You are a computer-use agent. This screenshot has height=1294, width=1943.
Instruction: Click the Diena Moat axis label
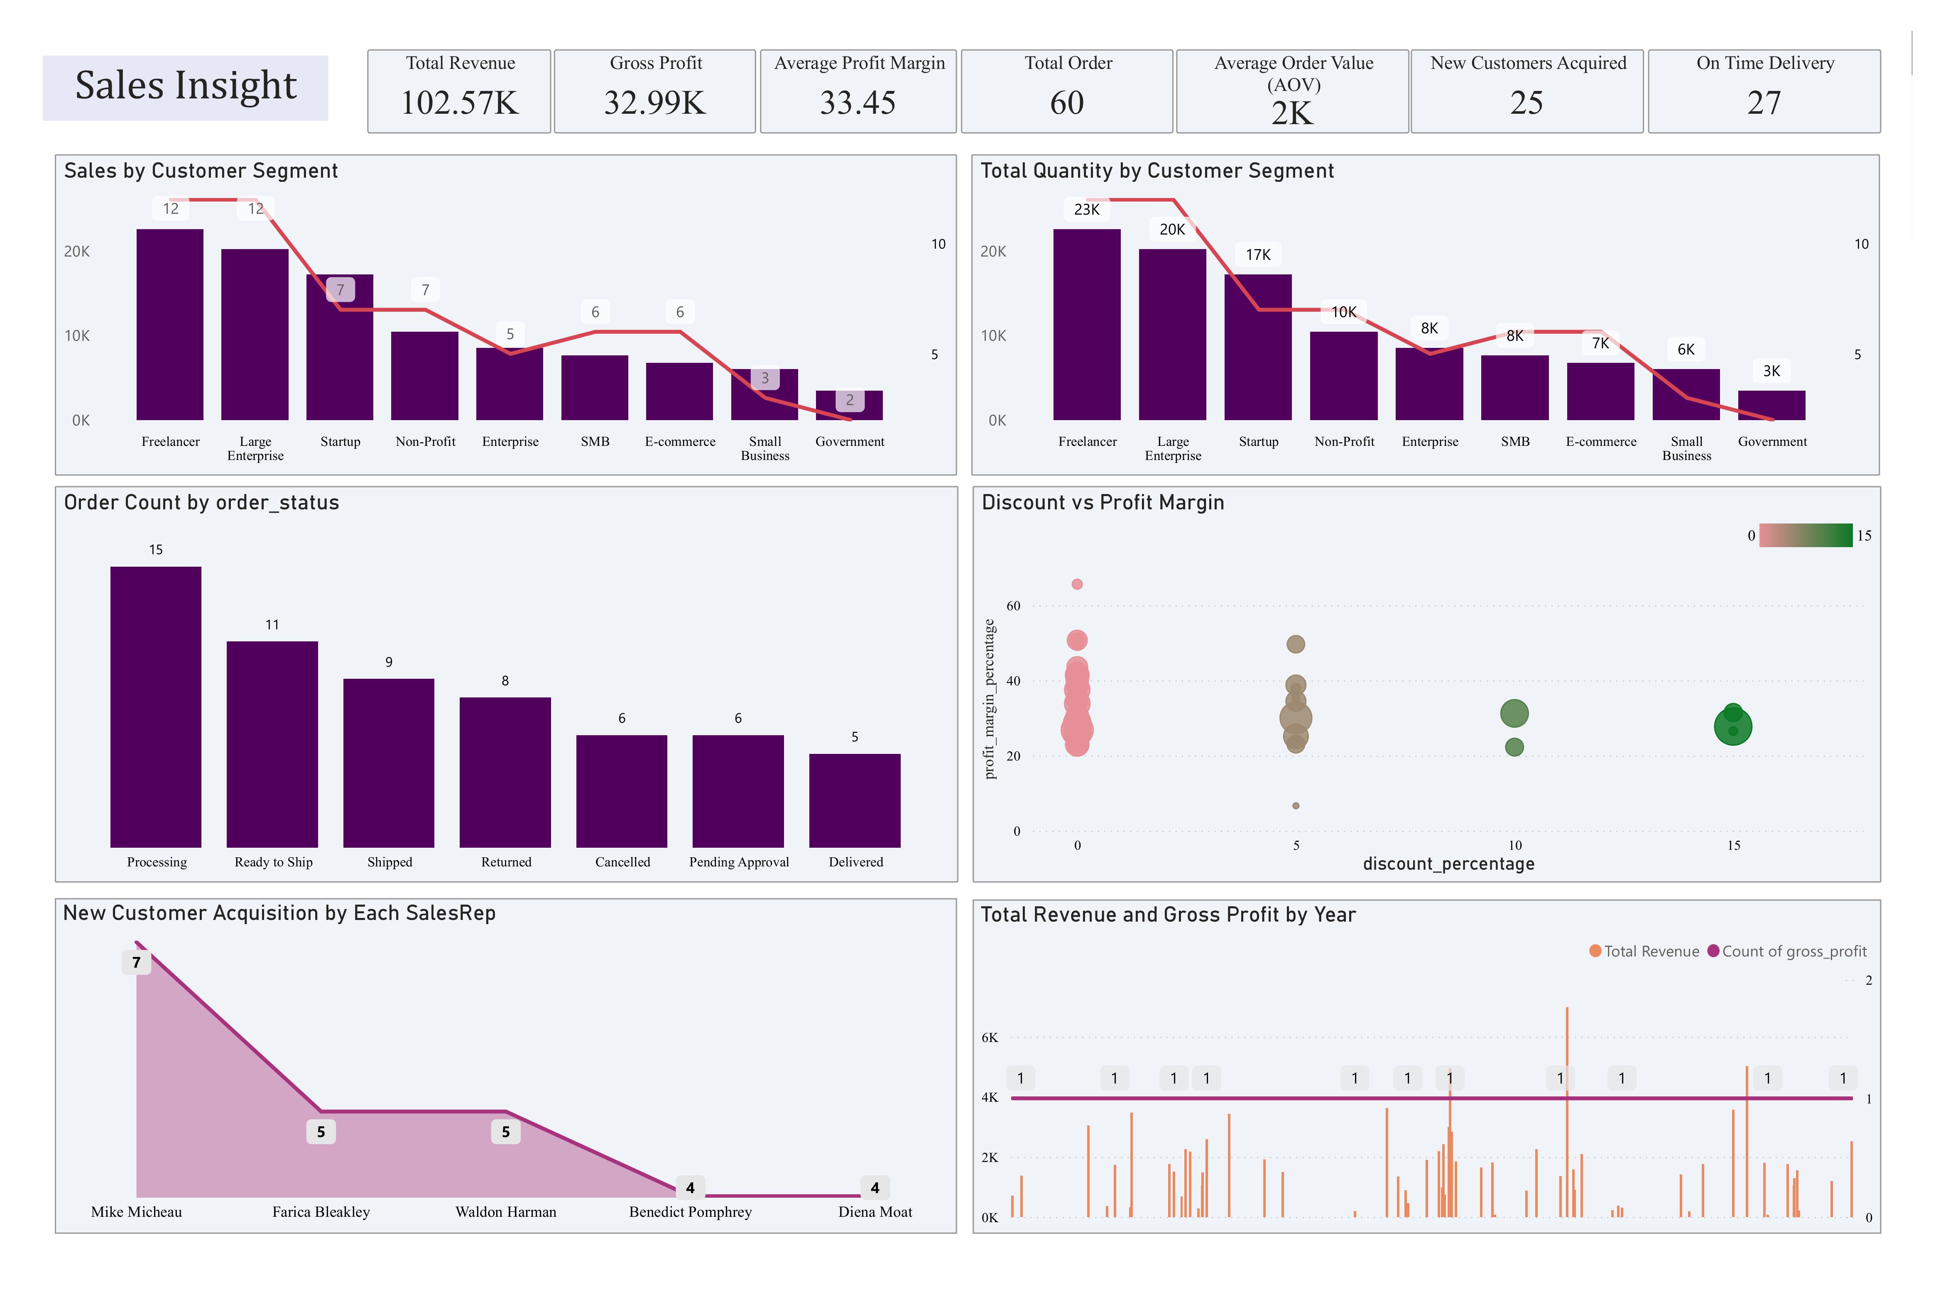pos(875,1211)
